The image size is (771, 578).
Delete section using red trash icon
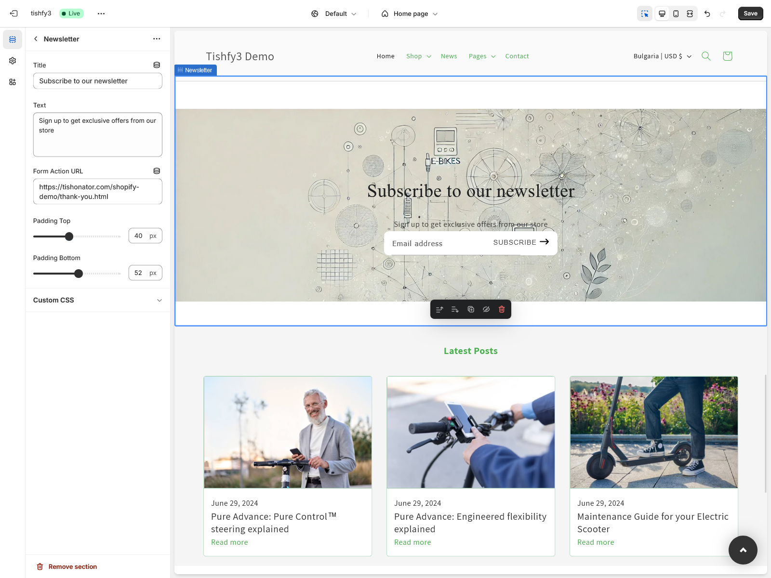coord(502,309)
